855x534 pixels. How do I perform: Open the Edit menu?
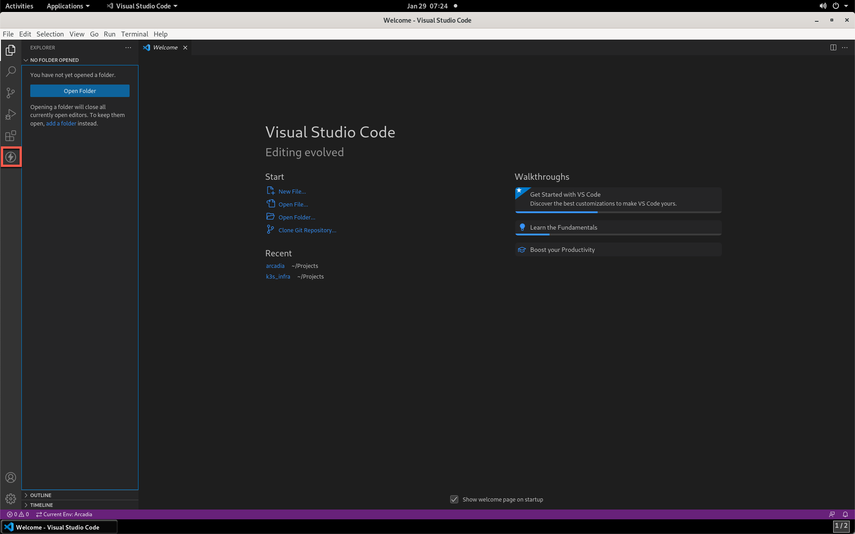pyautogui.click(x=25, y=34)
